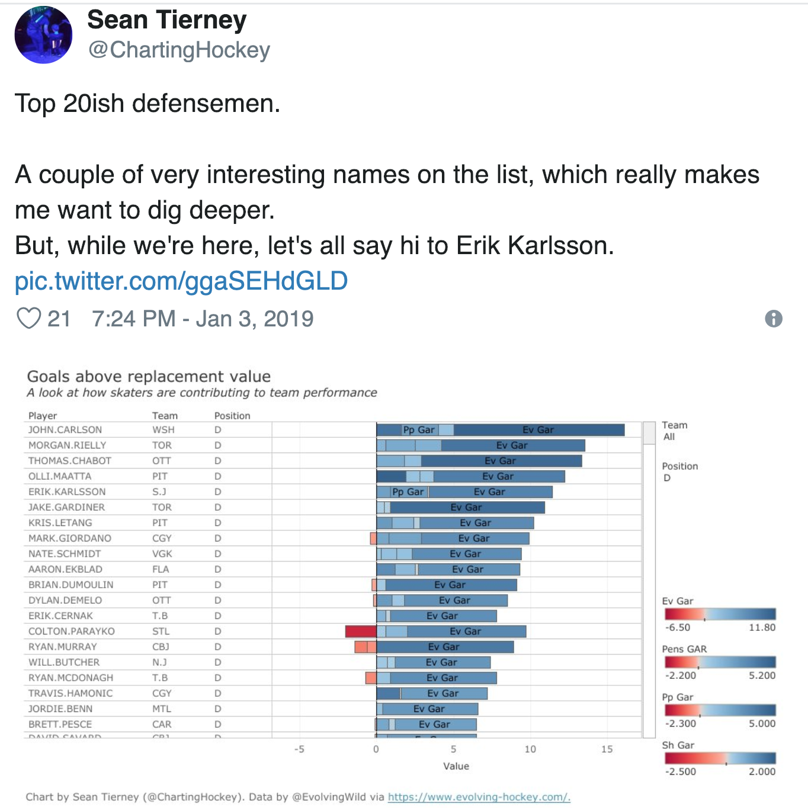The image size is (808, 808).
Task: Click the Sh Gar color legend gradient
Action: click(720, 758)
